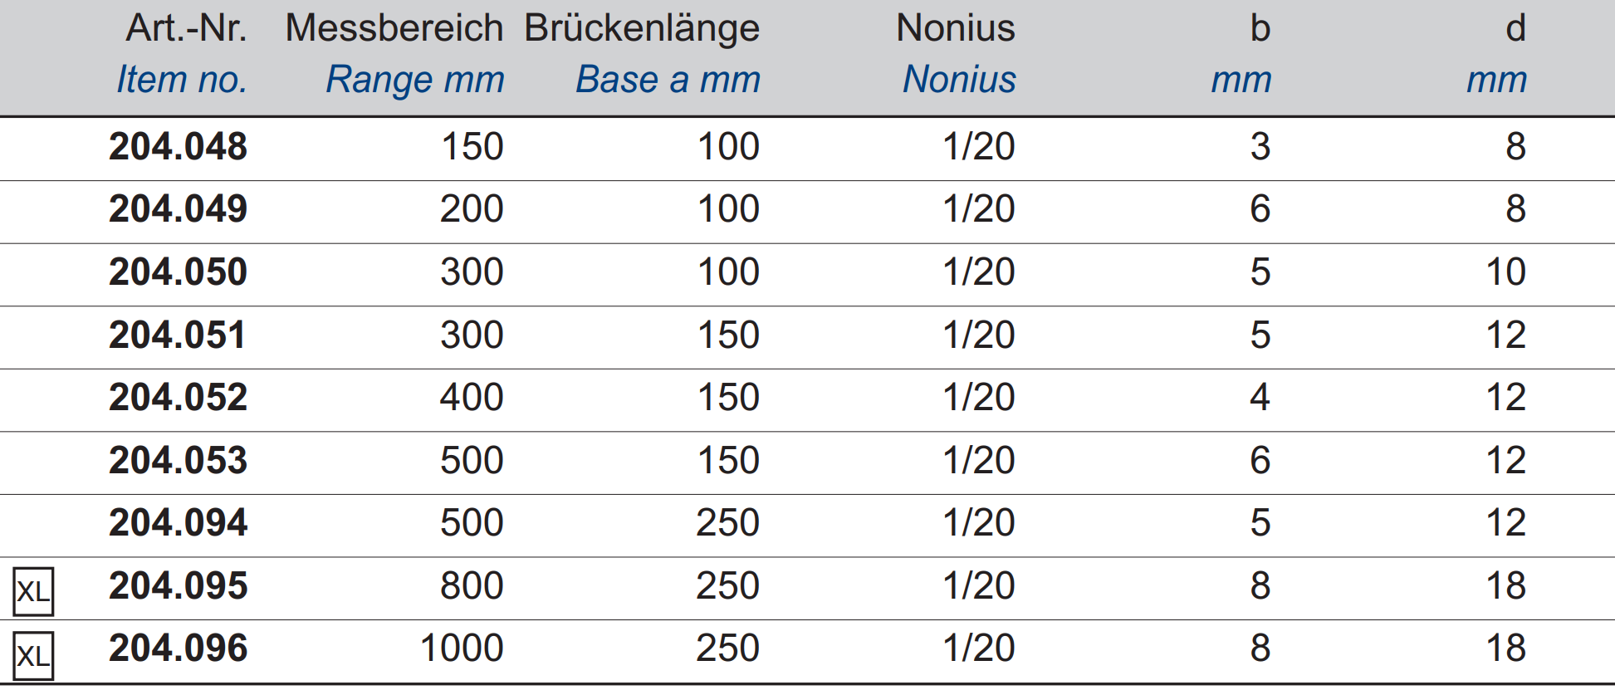This screenshot has height=690, width=1615.
Task: Click the XL icon beside 204.095
Action: [33, 592]
